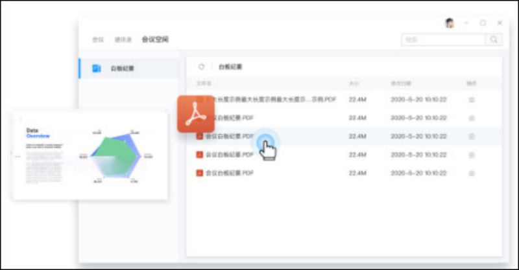519x270 pixels.
Task: Click the large orange Adobe PDF icon
Action: click(196, 114)
